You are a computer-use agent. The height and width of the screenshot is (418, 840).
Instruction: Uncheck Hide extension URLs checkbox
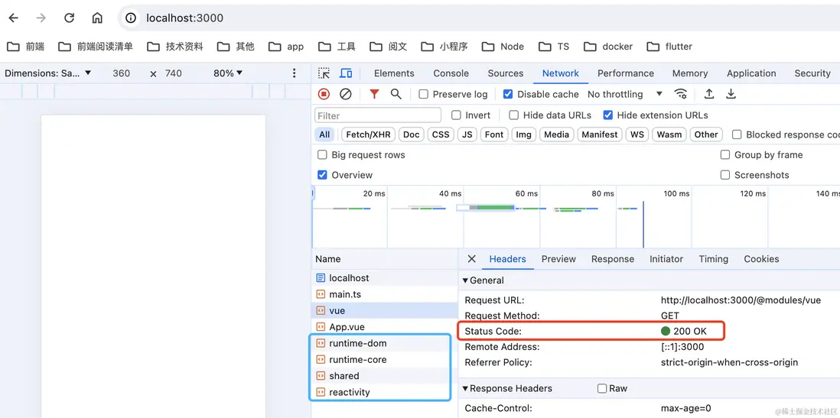click(607, 115)
